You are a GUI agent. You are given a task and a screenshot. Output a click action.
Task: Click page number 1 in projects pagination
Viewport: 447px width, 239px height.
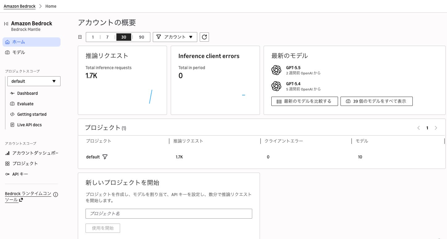pyautogui.click(x=427, y=128)
